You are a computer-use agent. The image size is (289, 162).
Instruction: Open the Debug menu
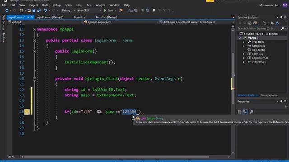point(56,5)
